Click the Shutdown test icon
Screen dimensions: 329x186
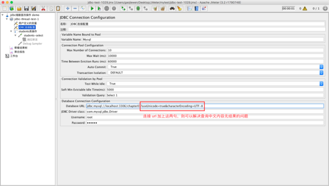click(114, 9)
